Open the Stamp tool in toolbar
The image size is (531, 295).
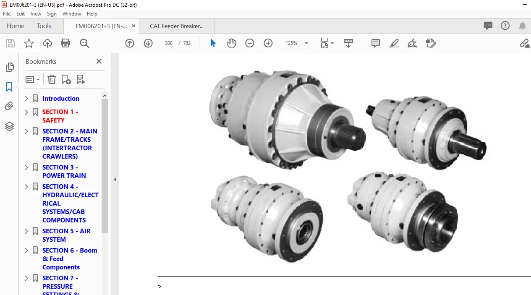(x=431, y=43)
